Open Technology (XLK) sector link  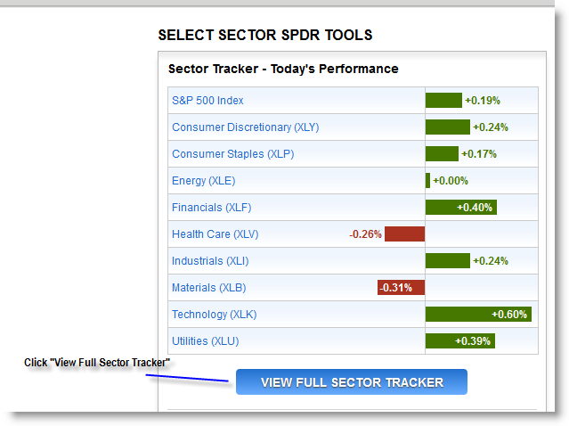pyautogui.click(x=215, y=314)
